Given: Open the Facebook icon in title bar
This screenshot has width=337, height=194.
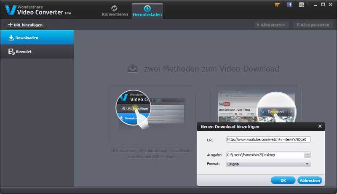Looking at the screenshot, I should pyautogui.click(x=289, y=5).
